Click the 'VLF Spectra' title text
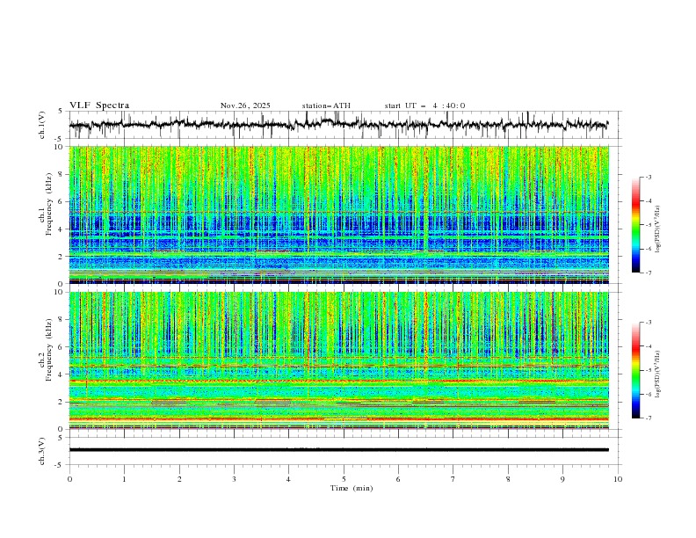 (99, 105)
